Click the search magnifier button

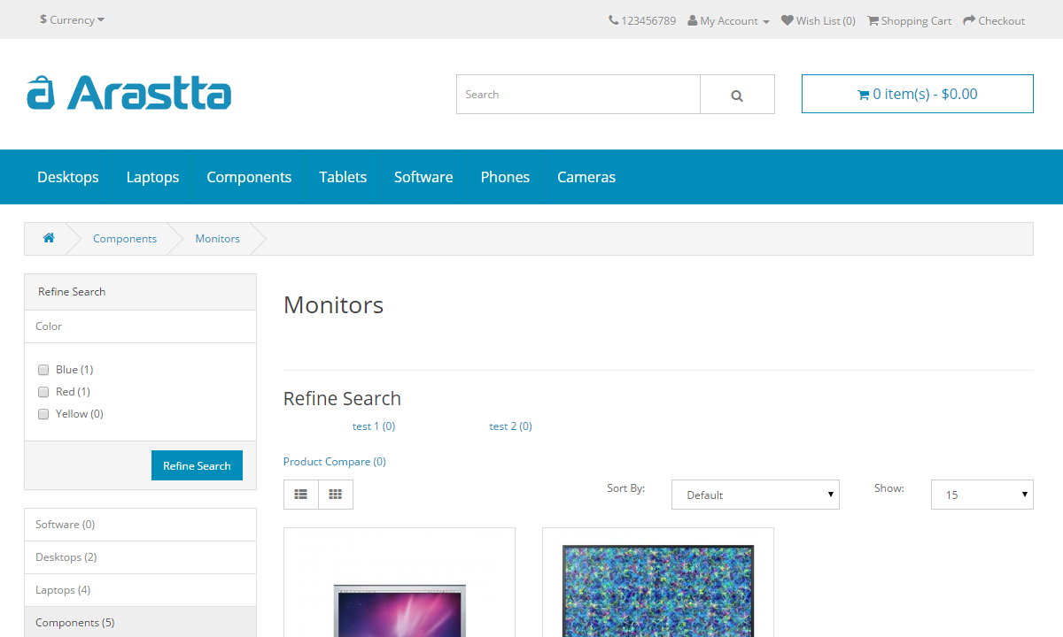coord(737,95)
